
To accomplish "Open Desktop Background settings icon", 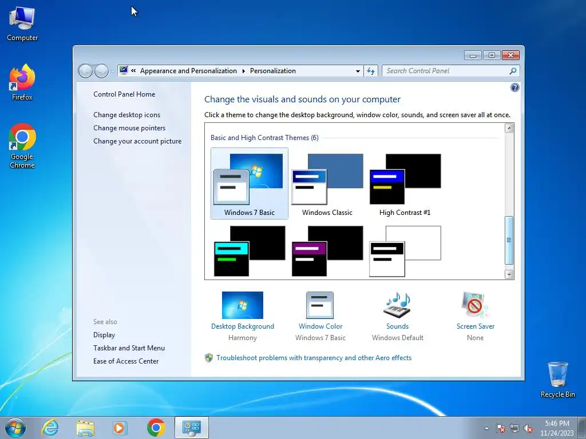I will coord(243,305).
